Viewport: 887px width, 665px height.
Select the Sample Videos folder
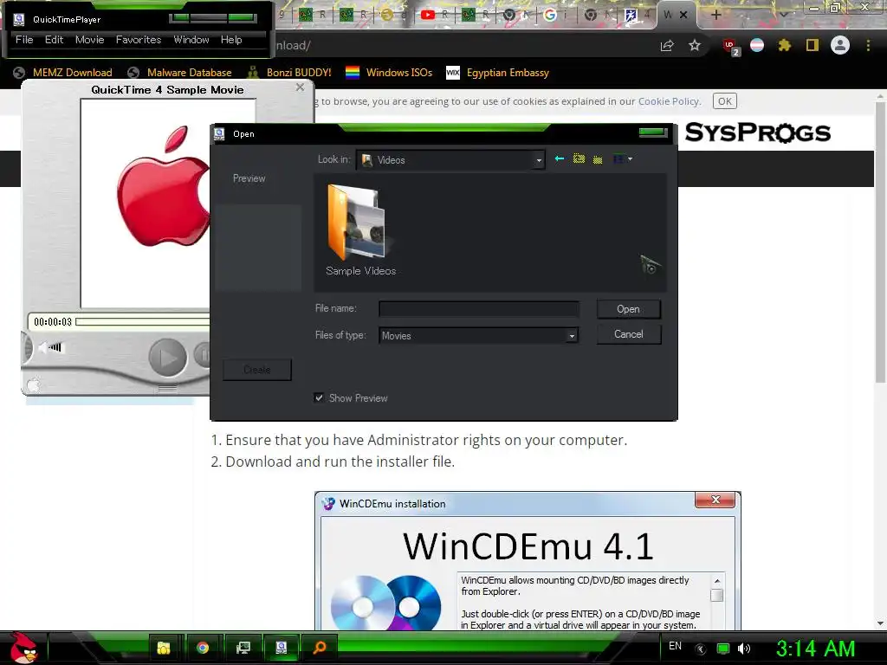tap(360, 230)
